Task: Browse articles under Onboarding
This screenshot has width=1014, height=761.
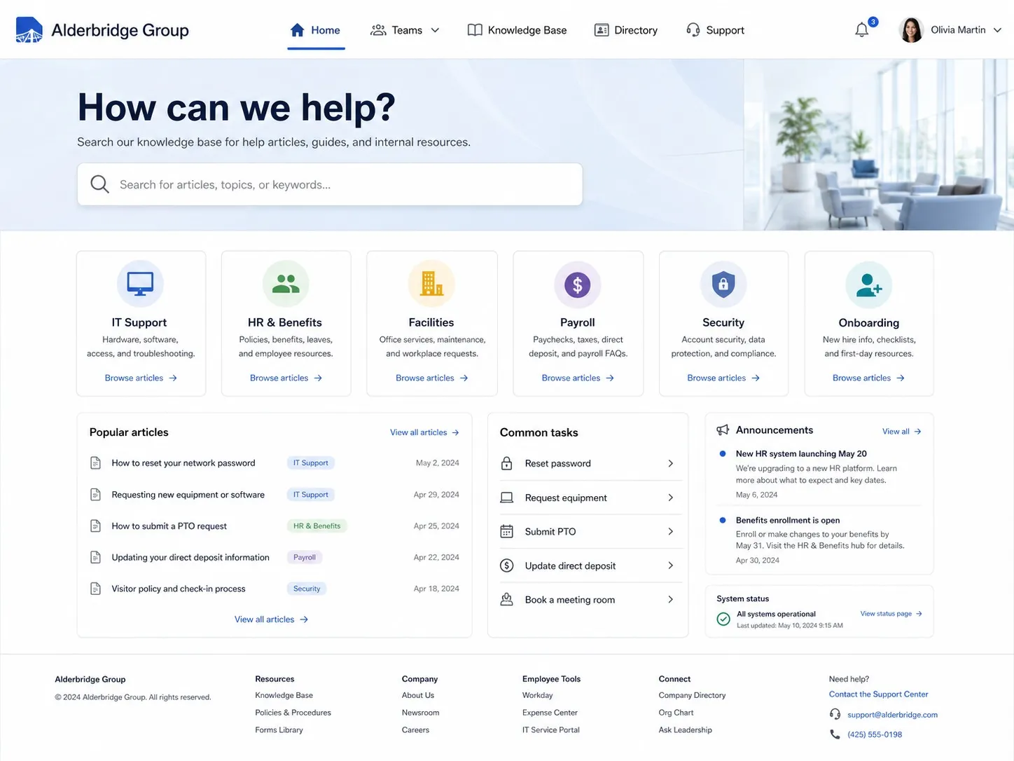Action: tap(868, 378)
